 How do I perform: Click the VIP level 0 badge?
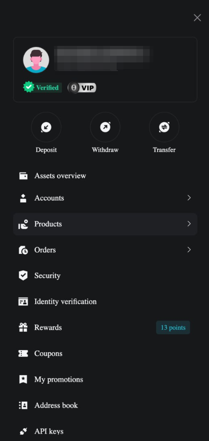click(x=82, y=88)
